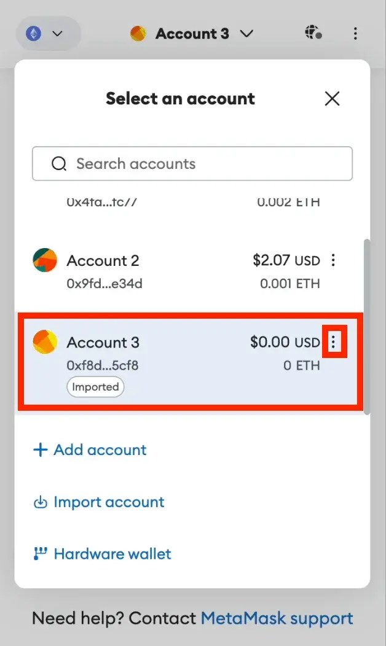Click the import icon next to Import account
The image size is (386, 646).
pos(39,502)
